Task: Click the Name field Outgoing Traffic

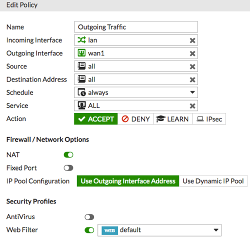Action: (x=136, y=27)
